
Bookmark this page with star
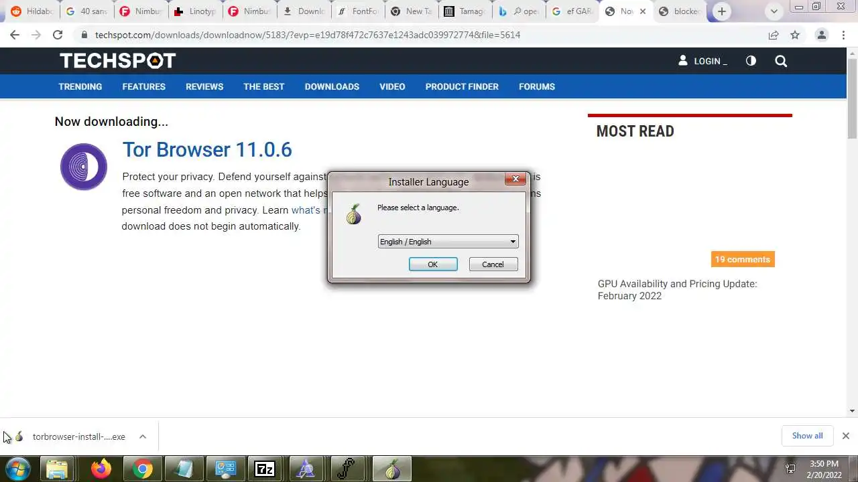pos(795,35)
